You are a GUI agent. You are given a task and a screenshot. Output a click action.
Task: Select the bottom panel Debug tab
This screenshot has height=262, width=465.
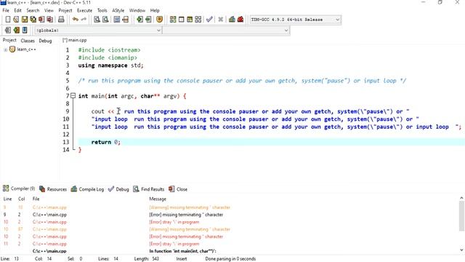point(118,189)
